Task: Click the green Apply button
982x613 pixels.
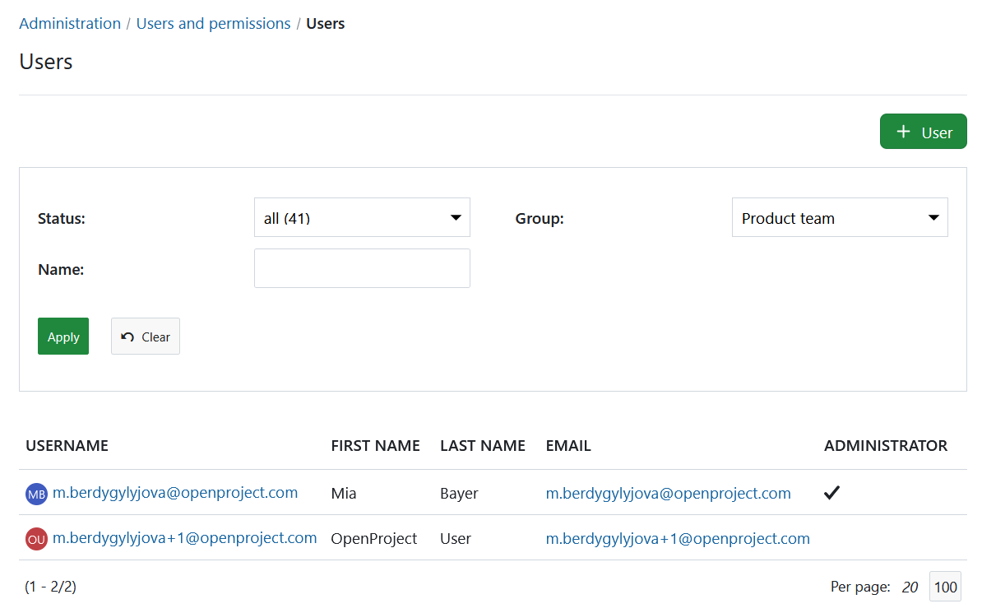Action: pos(63,336)
